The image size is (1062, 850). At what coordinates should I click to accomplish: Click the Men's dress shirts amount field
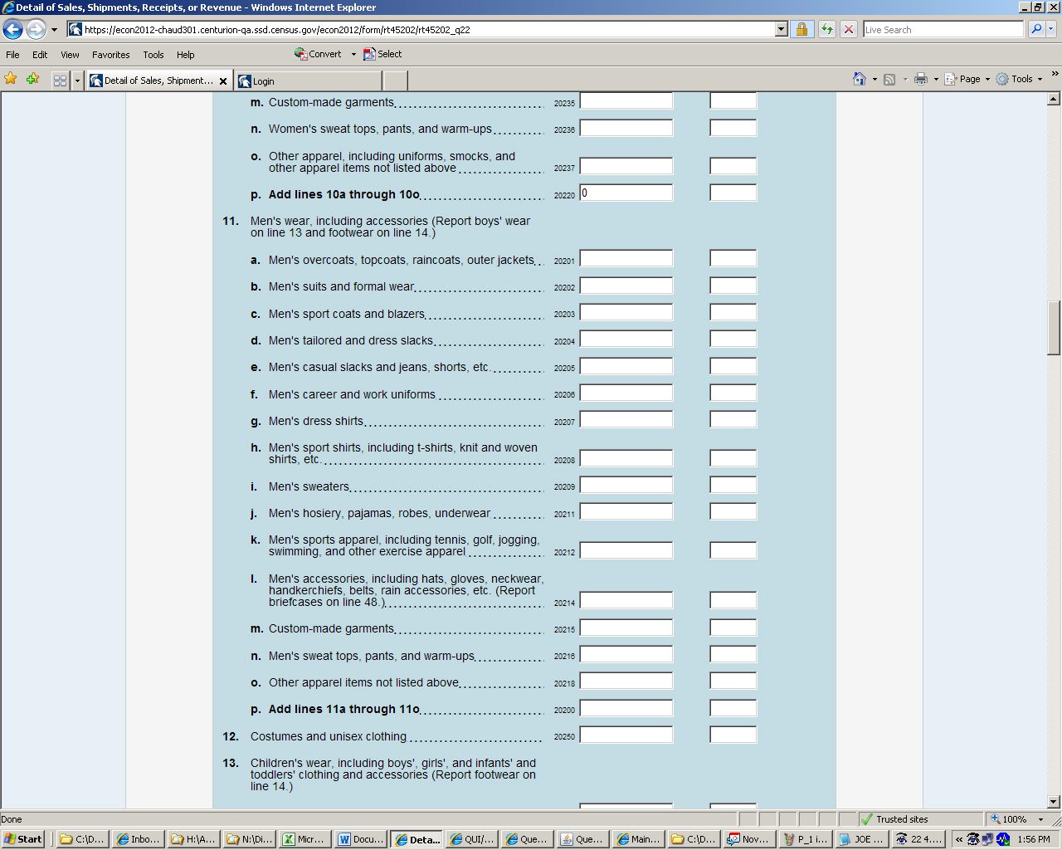coord(626,420)
